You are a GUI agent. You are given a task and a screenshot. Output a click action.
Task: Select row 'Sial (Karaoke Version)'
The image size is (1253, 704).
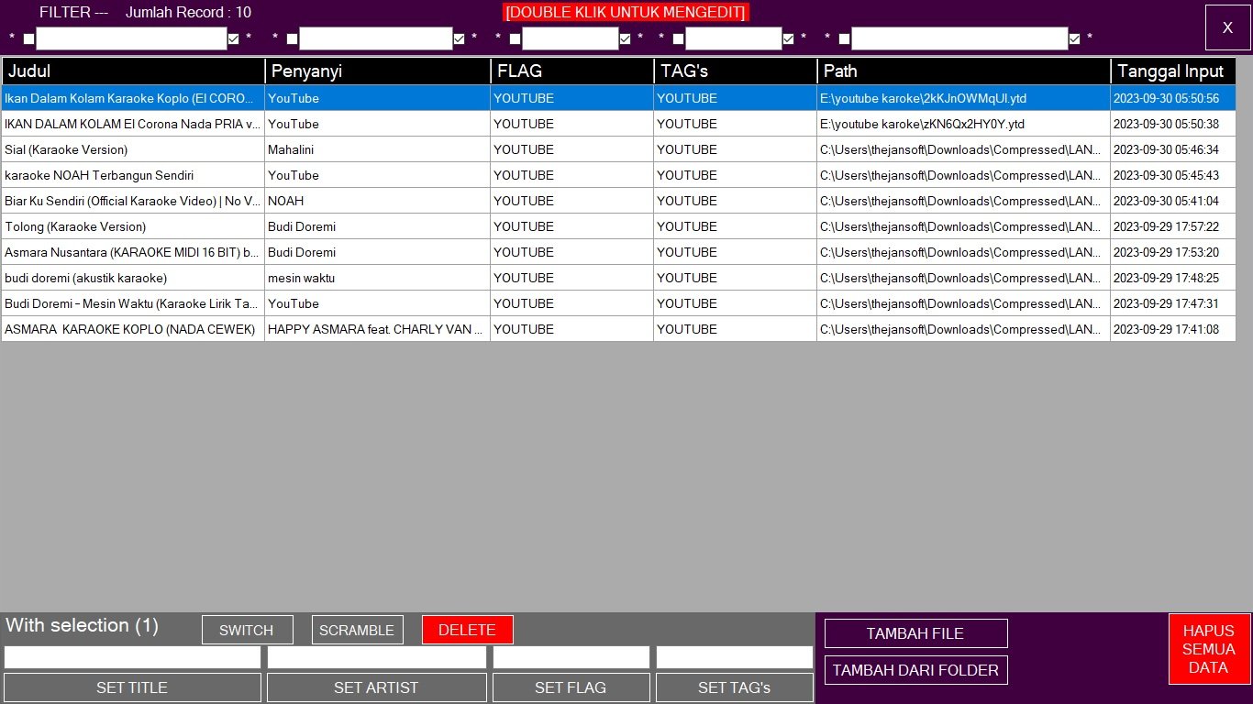(x=618, y=149)
